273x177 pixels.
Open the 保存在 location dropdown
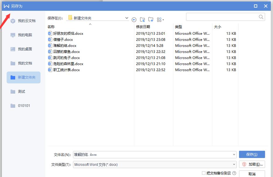(x=127, y=18)
